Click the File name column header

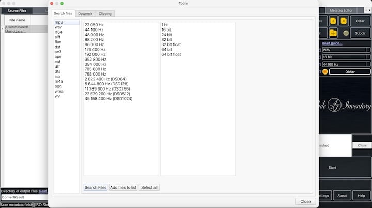click(x=17, y=20)
